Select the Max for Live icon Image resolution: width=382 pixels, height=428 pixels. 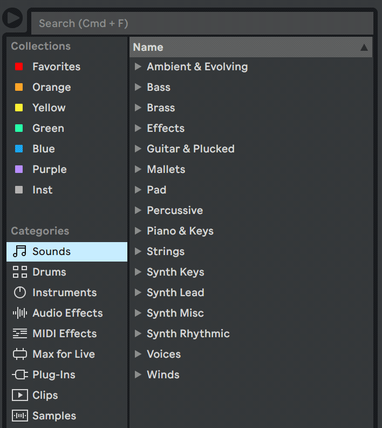click(19, 355)
